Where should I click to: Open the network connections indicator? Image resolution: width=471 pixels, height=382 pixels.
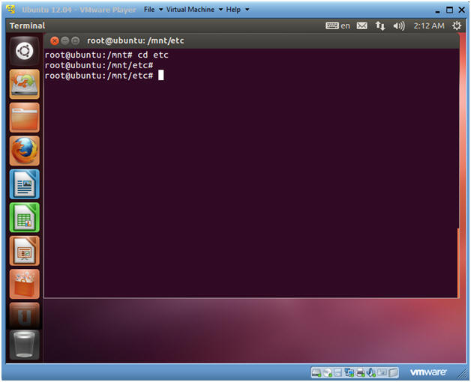(x=380, y=25)
